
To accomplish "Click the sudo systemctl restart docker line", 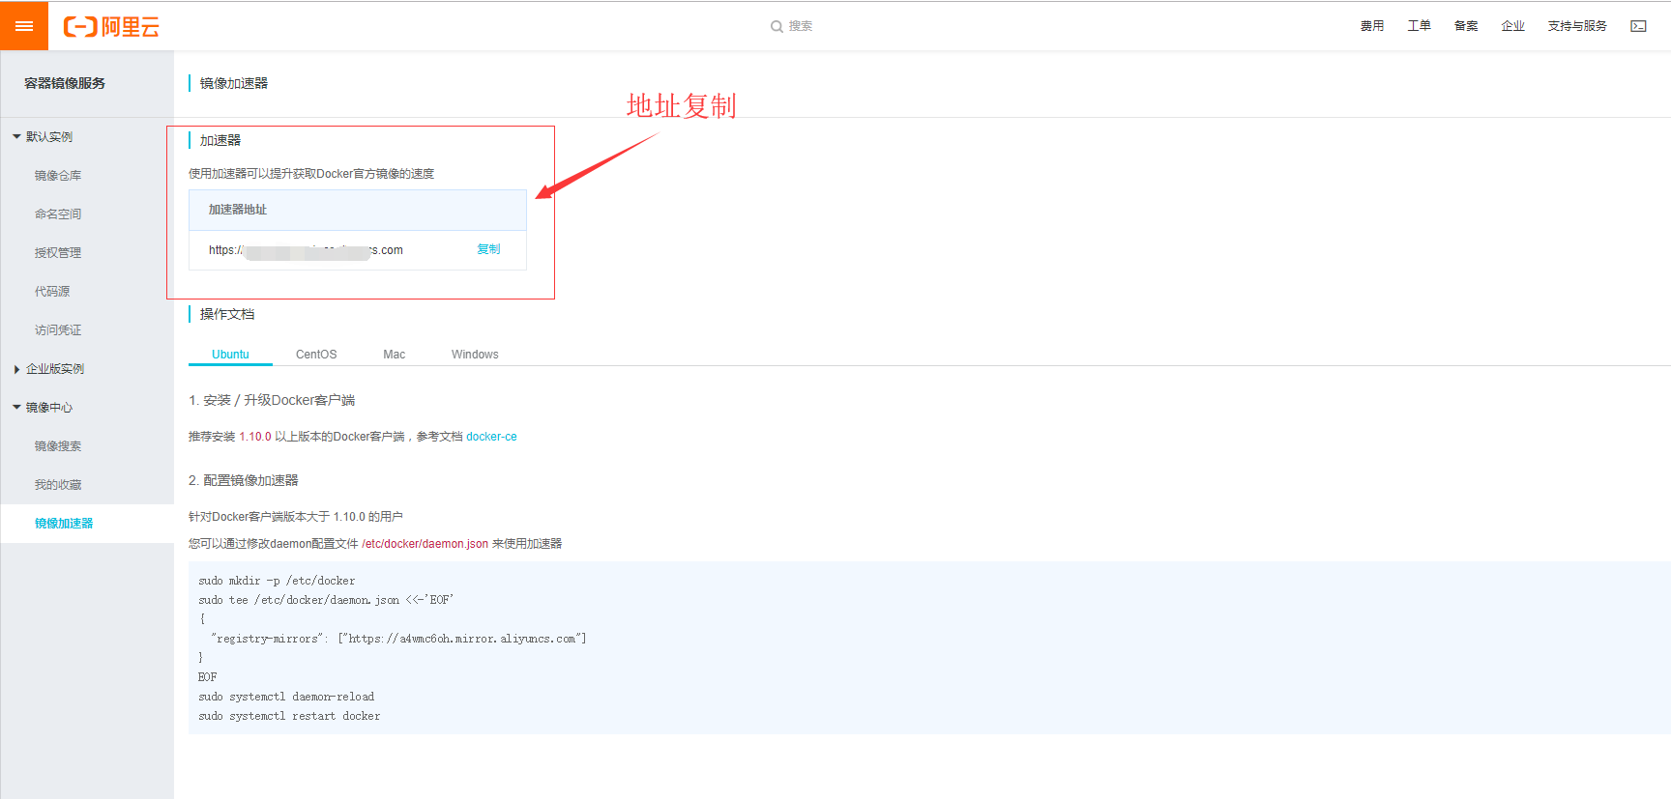I will pos(289,716).
